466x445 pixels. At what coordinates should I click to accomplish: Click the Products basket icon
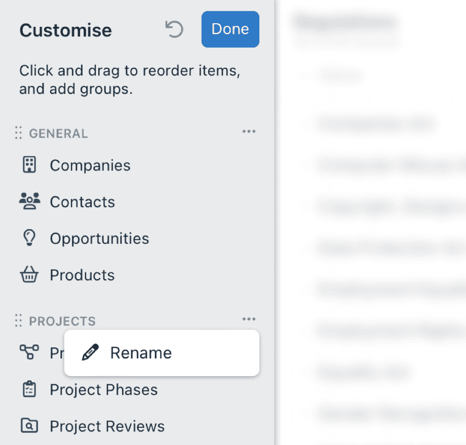pos(29,275)
